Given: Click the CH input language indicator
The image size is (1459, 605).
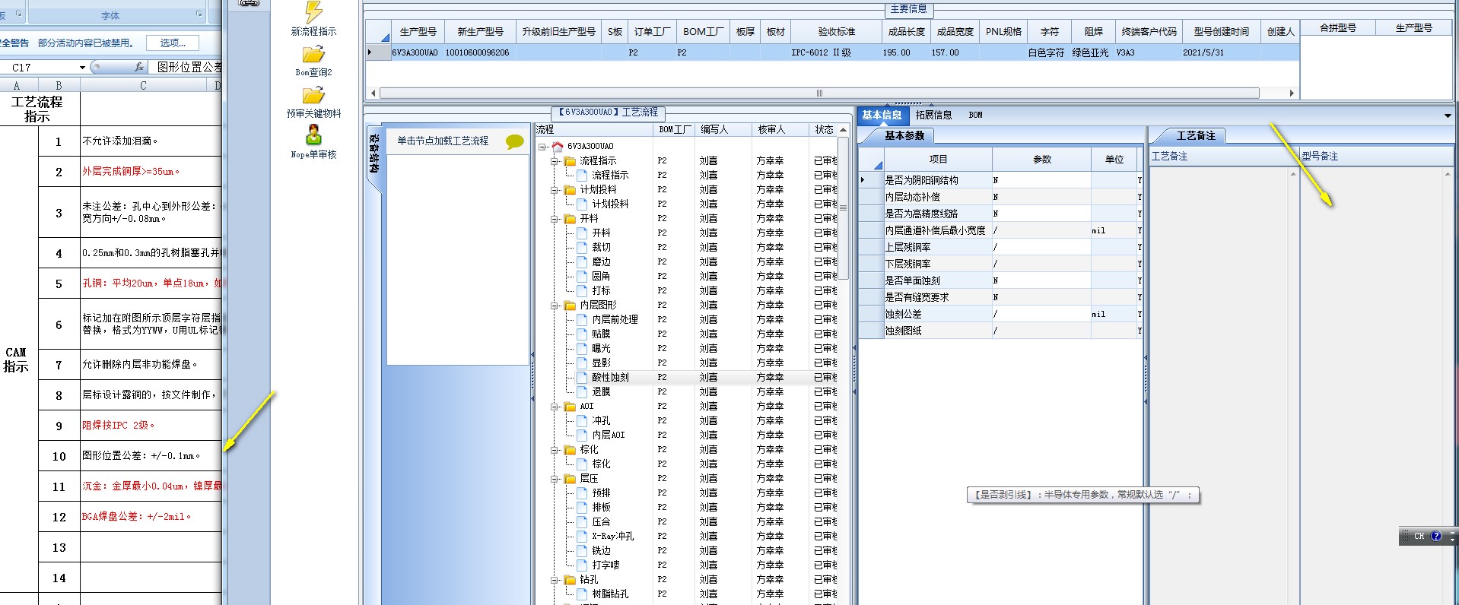Looking at the screenshot, I should [1419, 536].
